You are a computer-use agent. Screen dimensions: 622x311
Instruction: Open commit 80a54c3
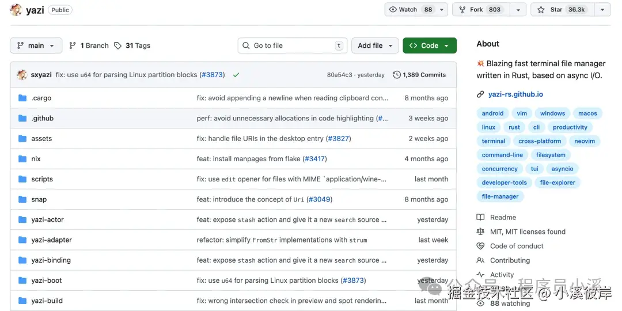[x=339, y=74]
